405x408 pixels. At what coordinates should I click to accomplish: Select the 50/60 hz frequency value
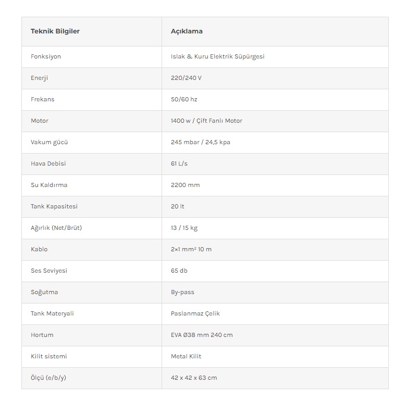point(184,99)
